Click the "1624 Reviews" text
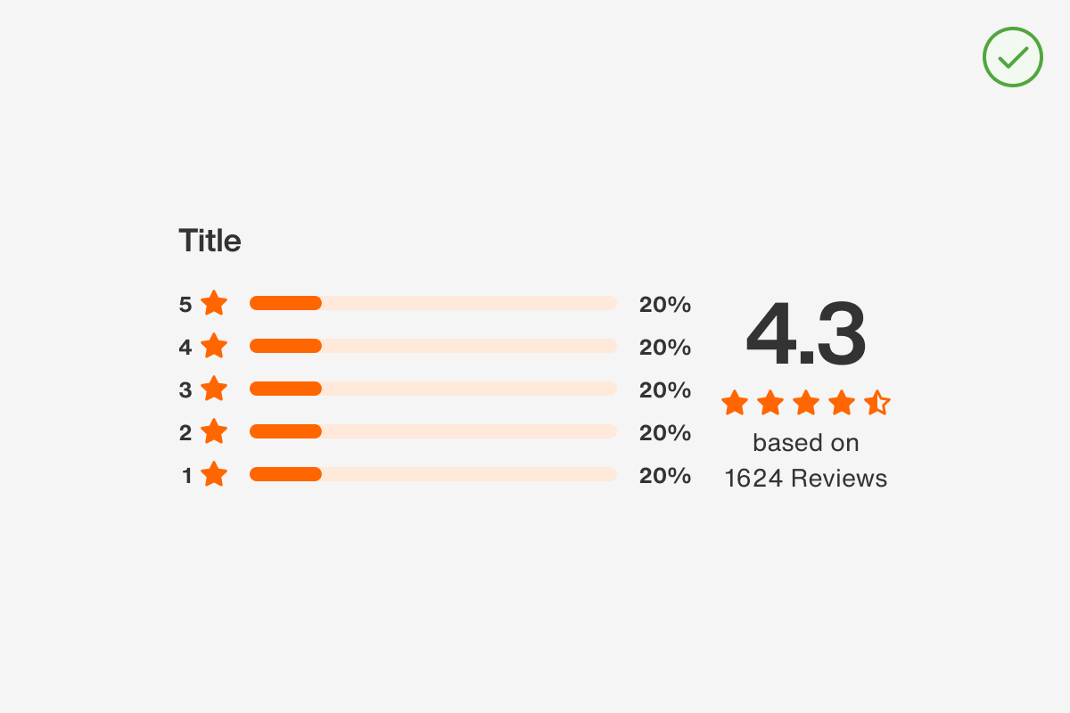 [805, 479]
